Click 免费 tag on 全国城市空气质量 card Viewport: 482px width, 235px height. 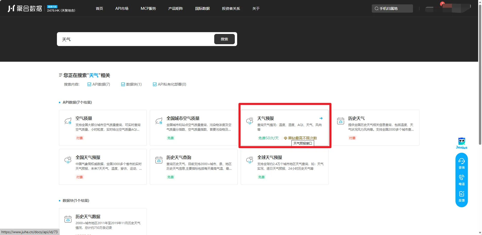[170, 138]
